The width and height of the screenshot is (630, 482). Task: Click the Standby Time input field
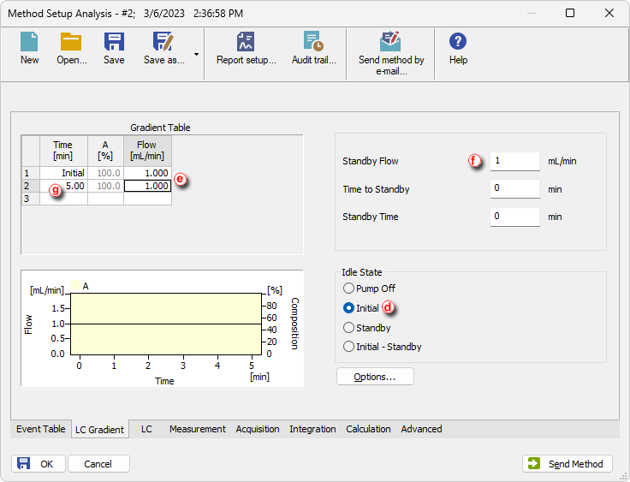(x=514, y=217)
